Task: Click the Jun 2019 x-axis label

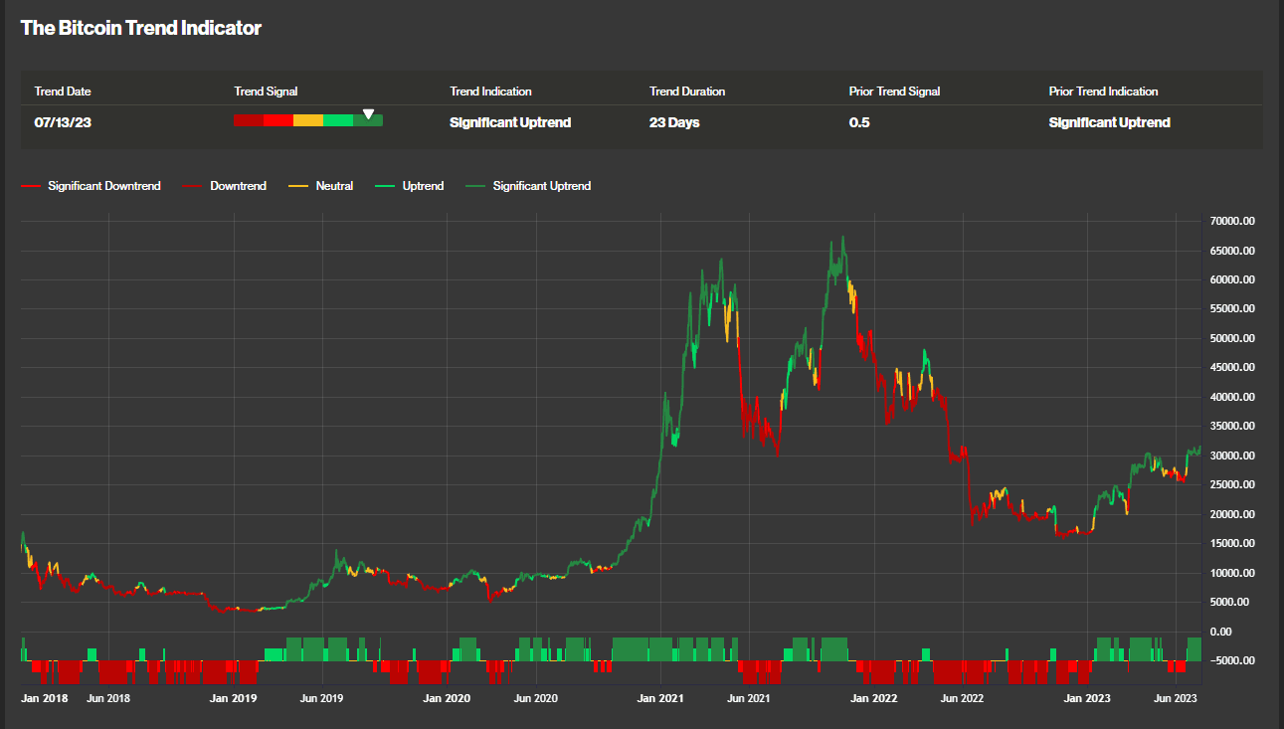Action: (x=322, y=698)
